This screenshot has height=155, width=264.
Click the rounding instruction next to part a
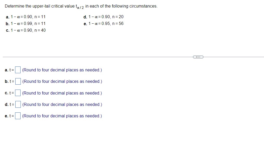[x=62, y=70]
